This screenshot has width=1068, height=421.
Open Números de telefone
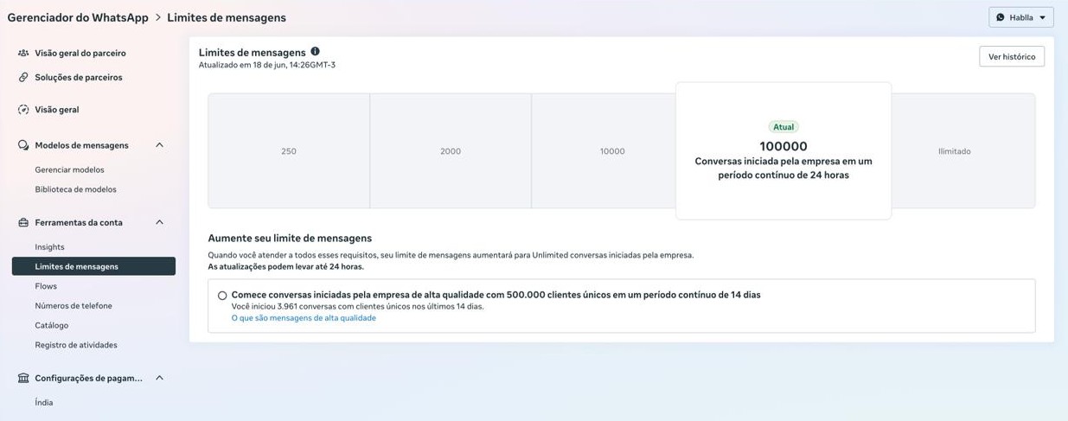pos(74,306)
